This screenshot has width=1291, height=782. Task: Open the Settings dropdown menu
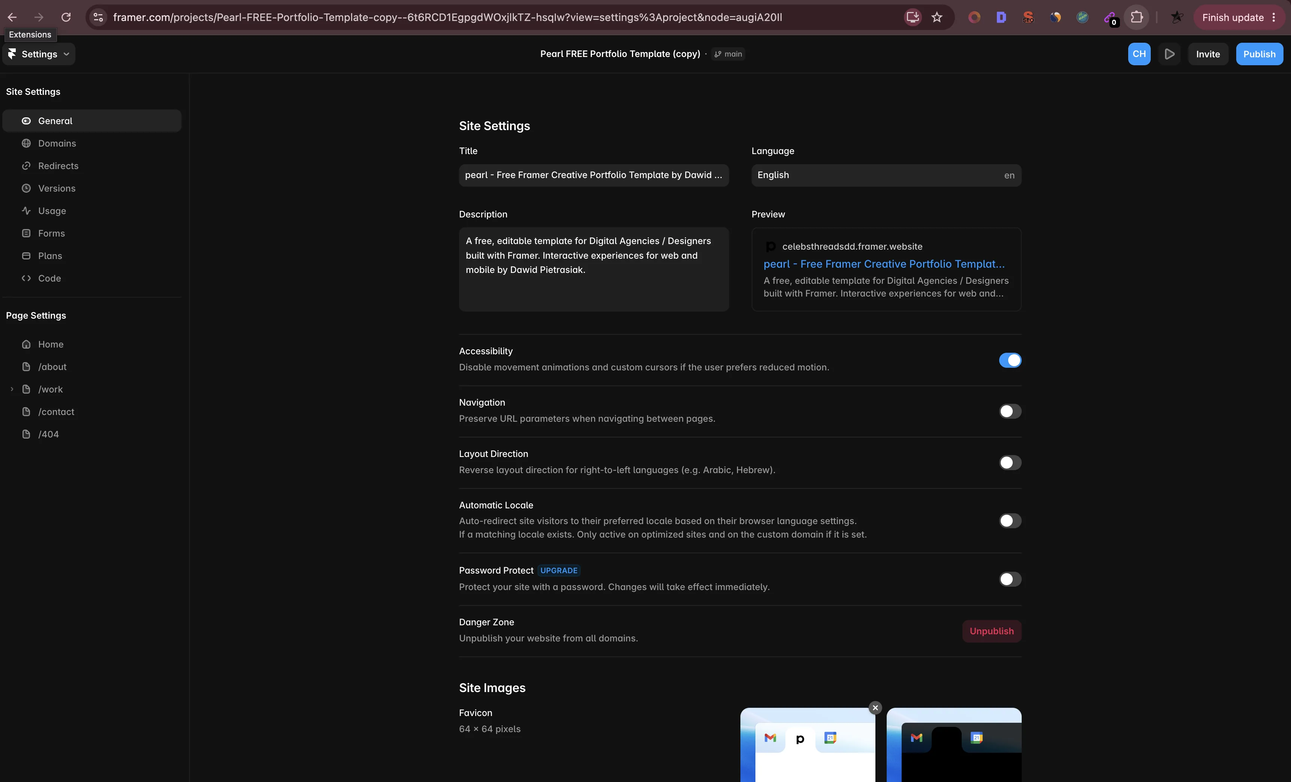pos(39,54)
